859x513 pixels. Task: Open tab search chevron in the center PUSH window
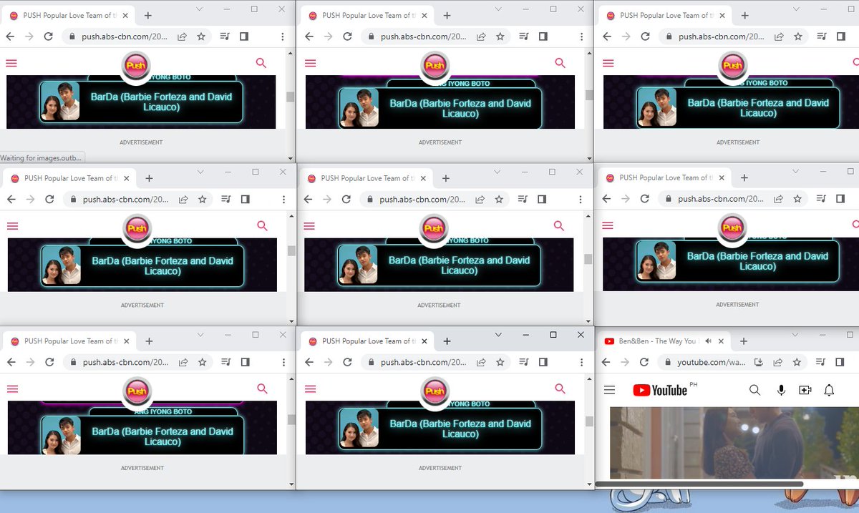point(498,172)
